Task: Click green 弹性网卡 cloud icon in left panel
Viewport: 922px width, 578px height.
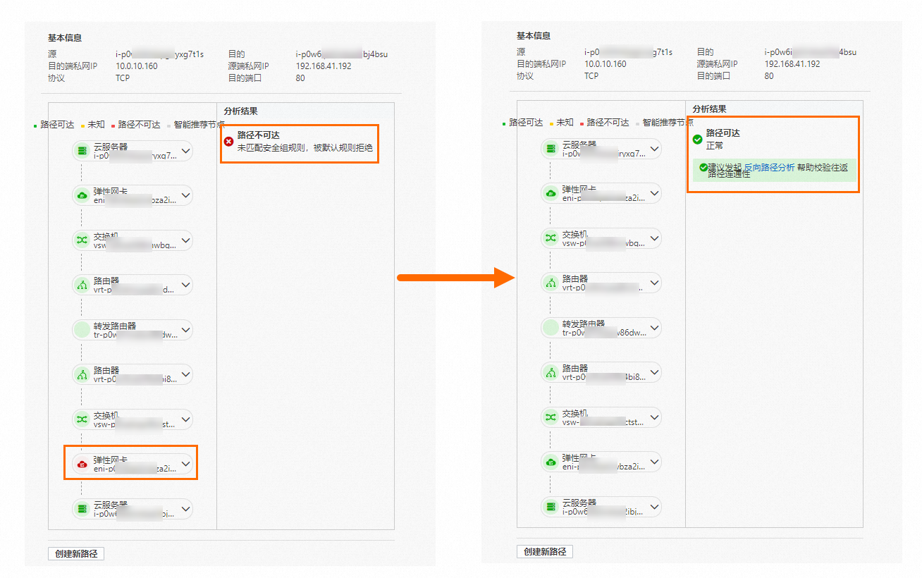Action: pyautogui.click(x=82, y=195)
